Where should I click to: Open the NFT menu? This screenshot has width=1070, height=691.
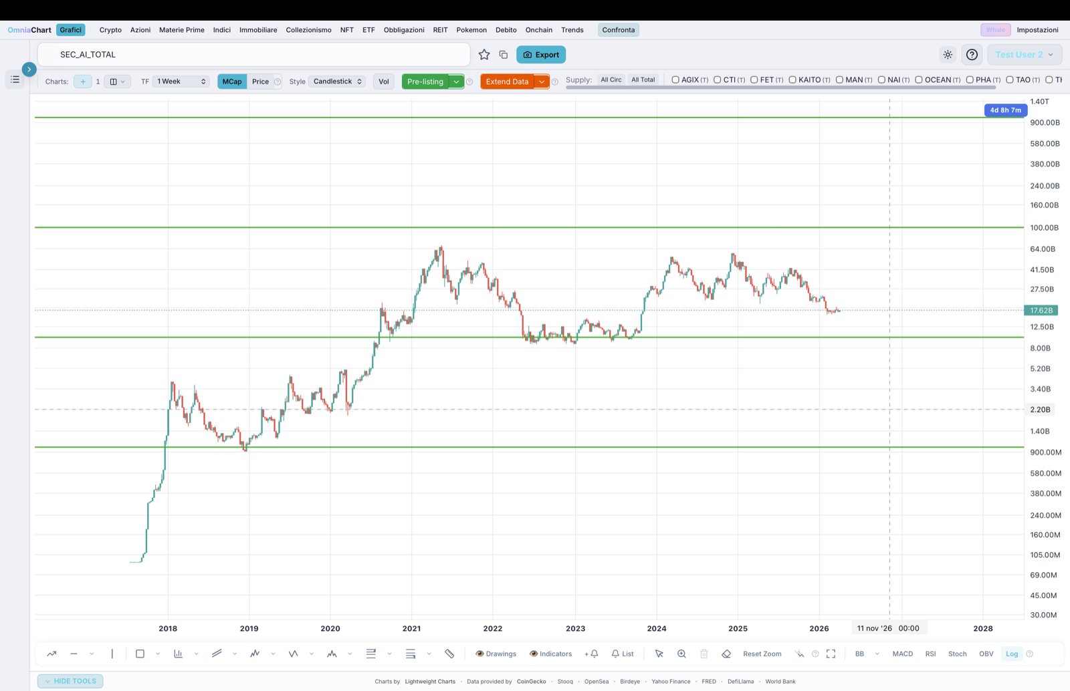click(346, 30)
